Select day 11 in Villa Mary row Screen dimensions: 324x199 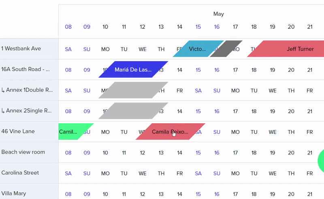tap(124, 194)
